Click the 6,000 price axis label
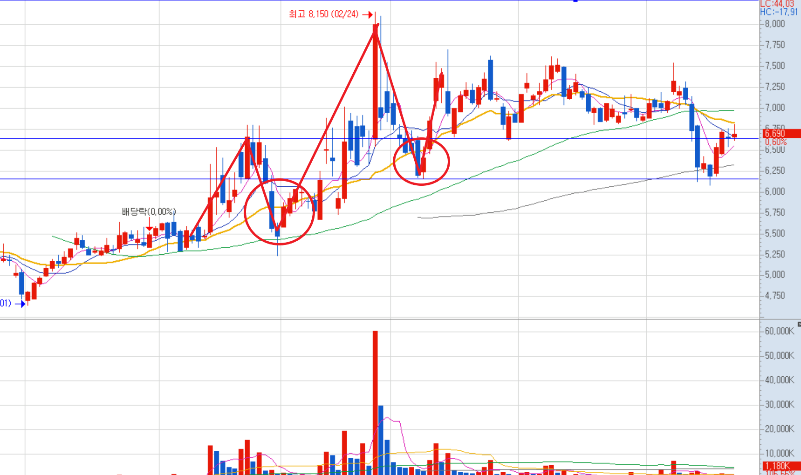Screen dimensions: 801x475 point(775,192)
